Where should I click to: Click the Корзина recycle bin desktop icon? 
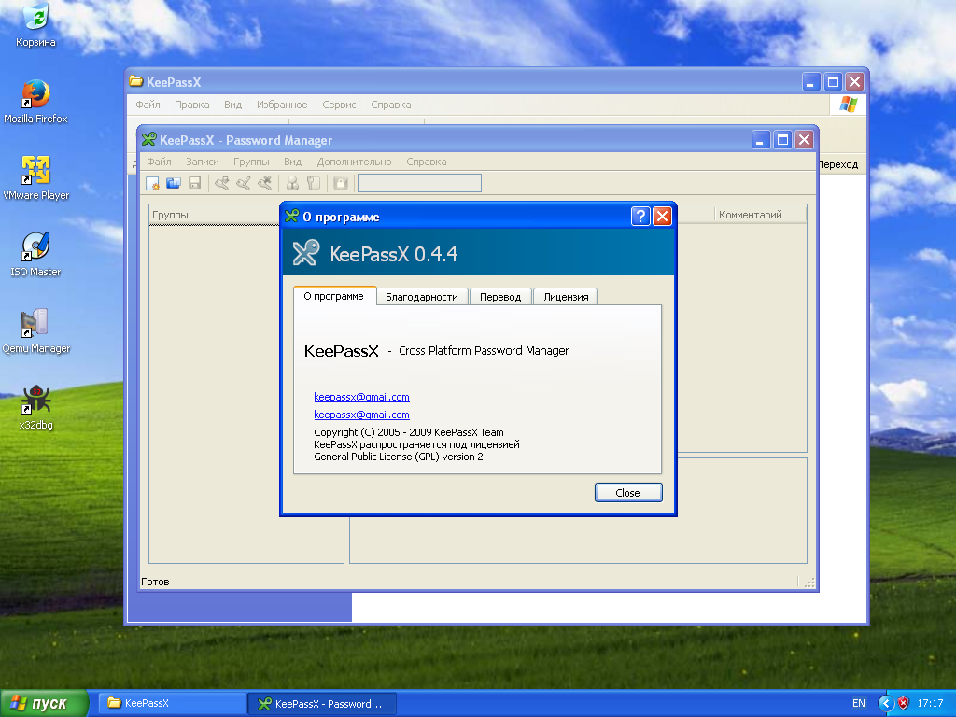pos(36,25)
